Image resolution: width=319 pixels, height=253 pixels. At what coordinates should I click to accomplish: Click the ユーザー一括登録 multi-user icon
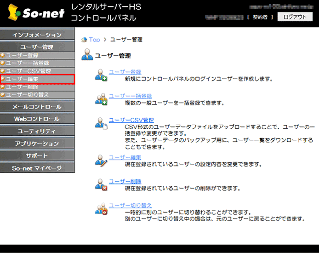click(x=101, y=99)
